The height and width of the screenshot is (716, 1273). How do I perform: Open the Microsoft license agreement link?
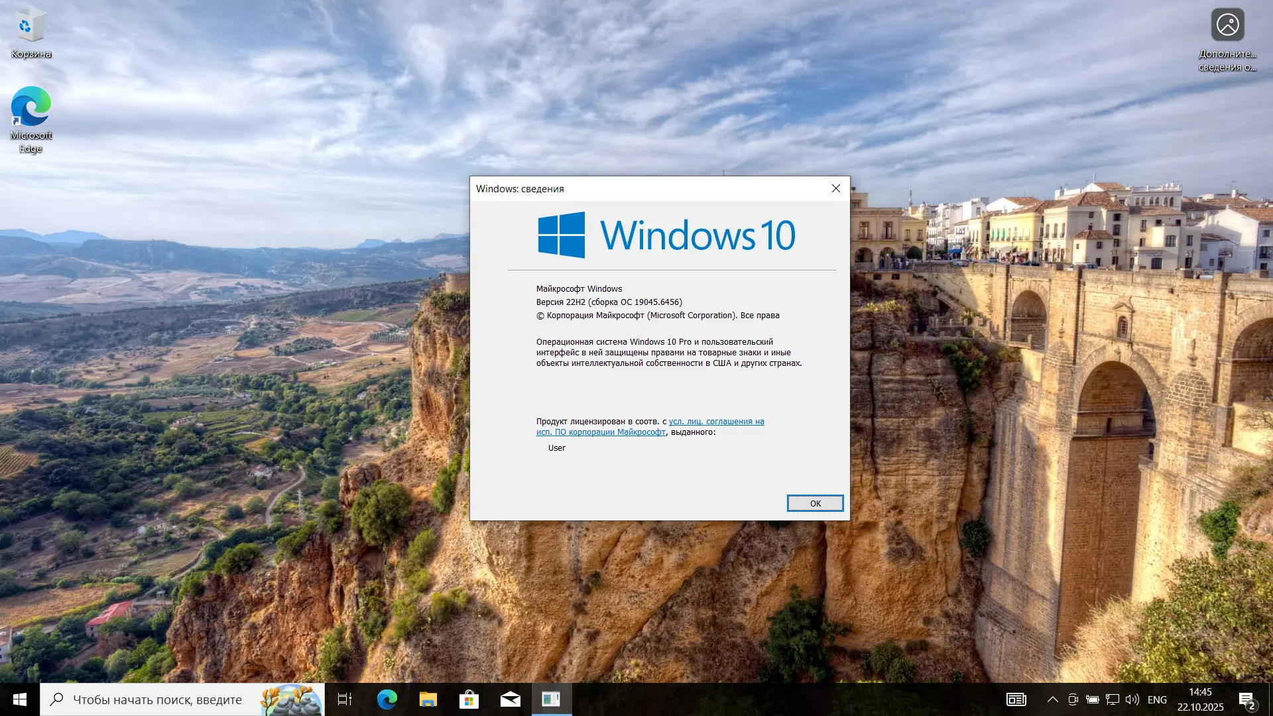[x=716, y=422]
